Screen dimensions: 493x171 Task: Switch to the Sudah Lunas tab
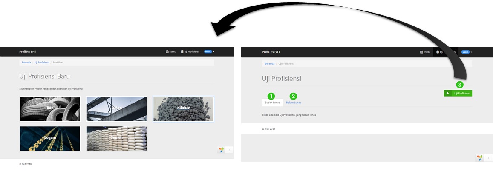point(272,103)
